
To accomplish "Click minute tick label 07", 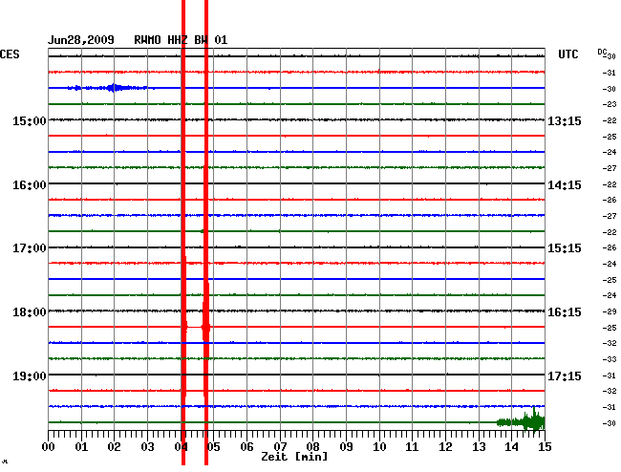I will (280, 447).
